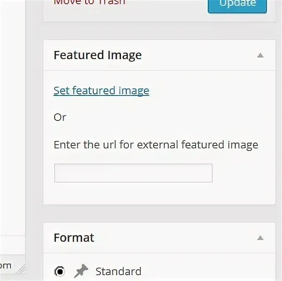Click the Or text under the link

pos(60,118)
